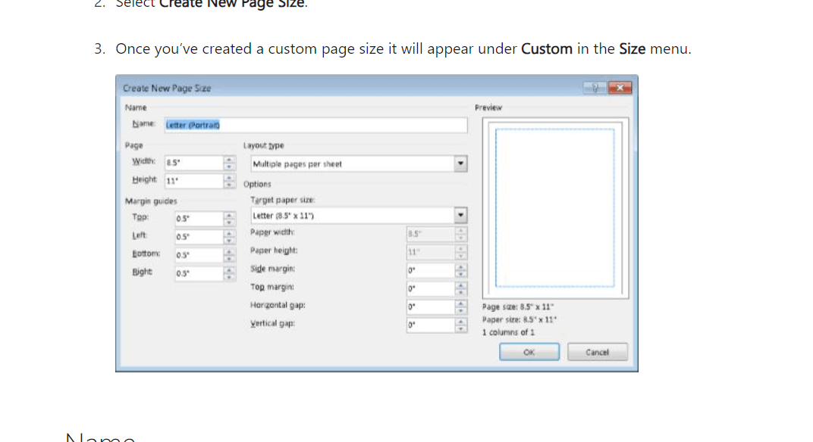The width and height of the screenshot is (813, 442).
Task: Click the Left margin guide spinner
Action: [229, 237]
